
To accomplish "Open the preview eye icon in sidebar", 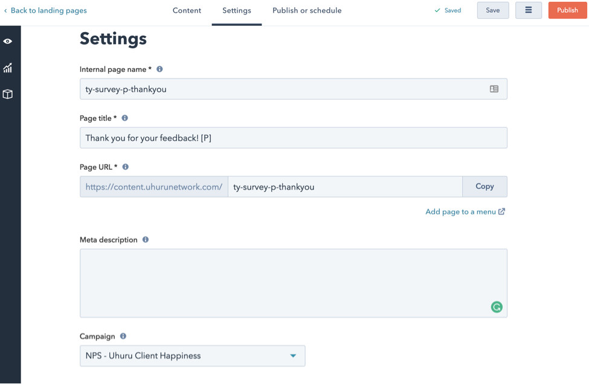I will coord(7,41).
